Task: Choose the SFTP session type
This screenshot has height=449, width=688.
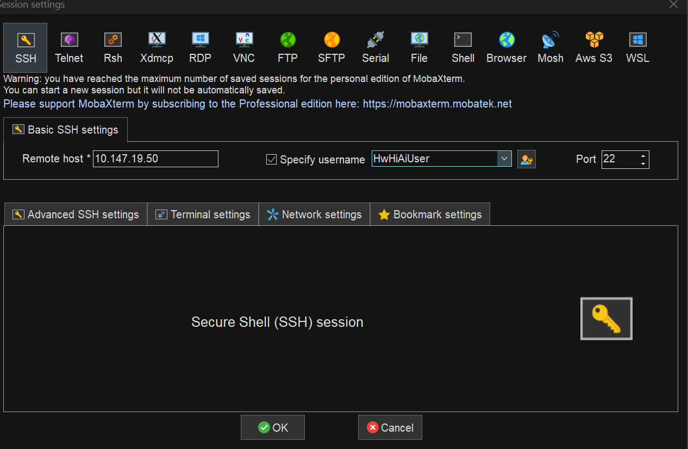Action: 332,47
